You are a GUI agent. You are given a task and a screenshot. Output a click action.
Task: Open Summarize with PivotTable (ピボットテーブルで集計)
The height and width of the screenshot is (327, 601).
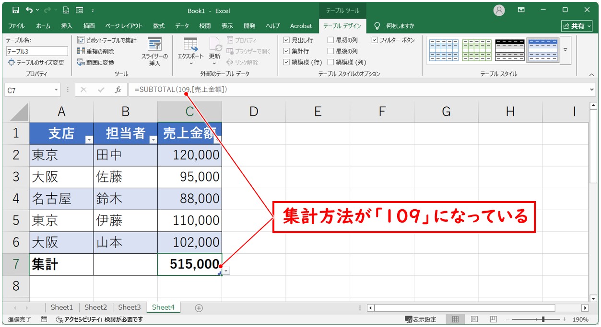107,40
